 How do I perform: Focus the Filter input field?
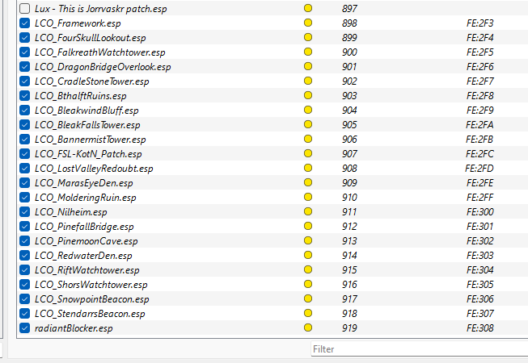(419, 349)
